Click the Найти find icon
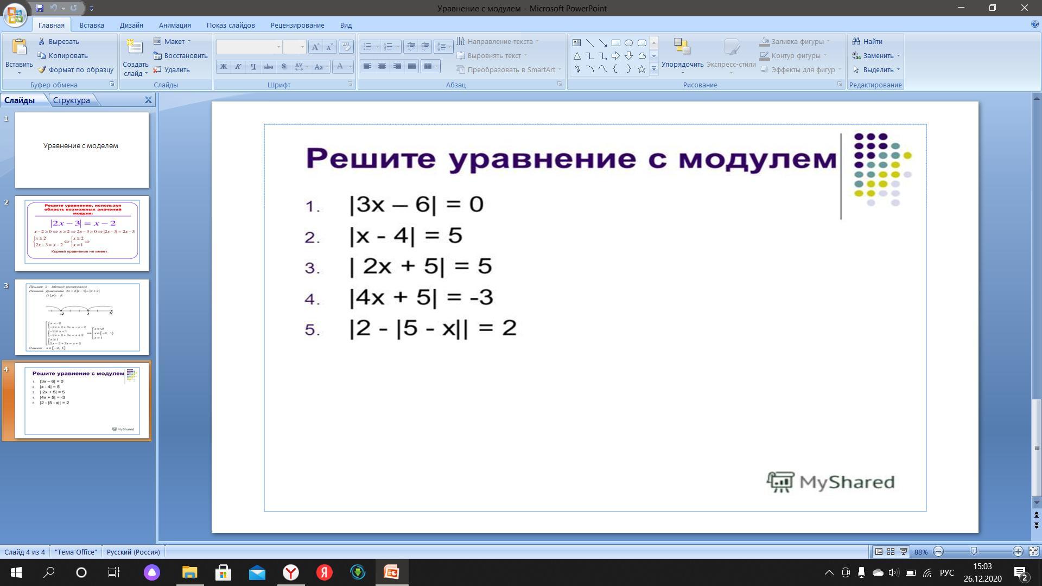This screenshot has height=586, width=1042. [x=856, y=41]
